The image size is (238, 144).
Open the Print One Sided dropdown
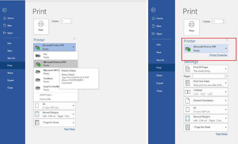click(x=206, y=83)
